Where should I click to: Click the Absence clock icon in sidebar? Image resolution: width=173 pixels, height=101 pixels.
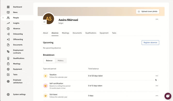[8, 29]
